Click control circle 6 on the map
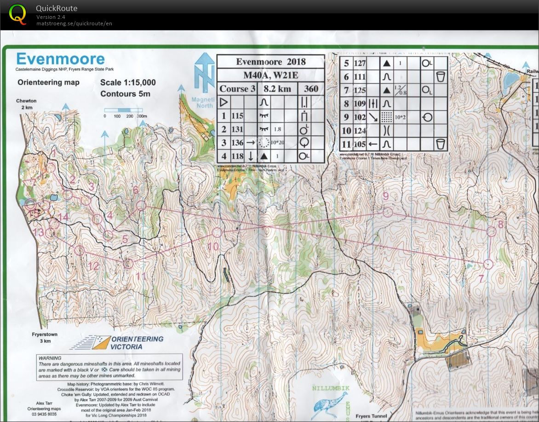The width and height of the screenshot is (539, 422). coord(141,205)
